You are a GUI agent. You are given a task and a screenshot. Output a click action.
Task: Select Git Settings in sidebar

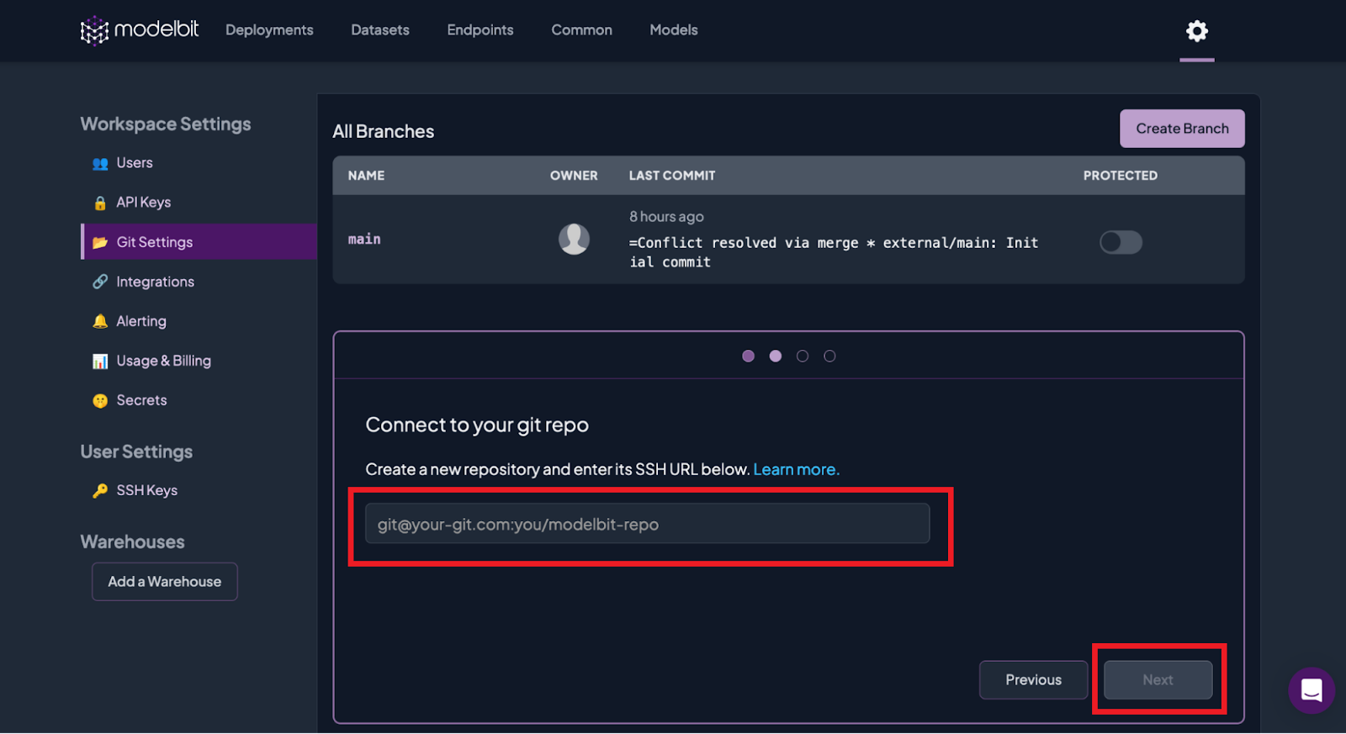199,242
